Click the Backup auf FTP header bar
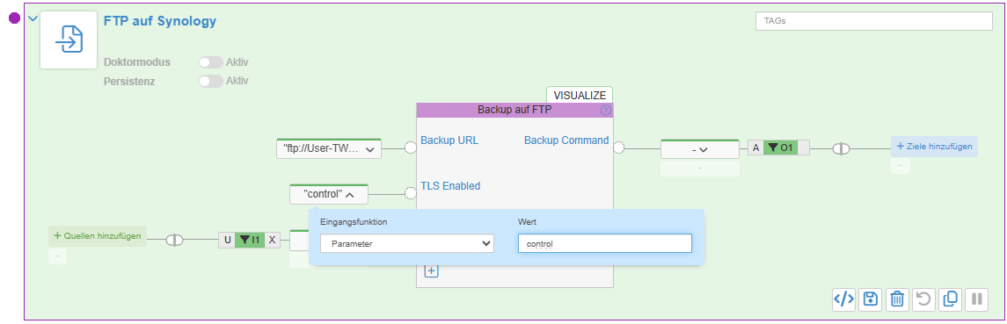 (x=515, y=110)
